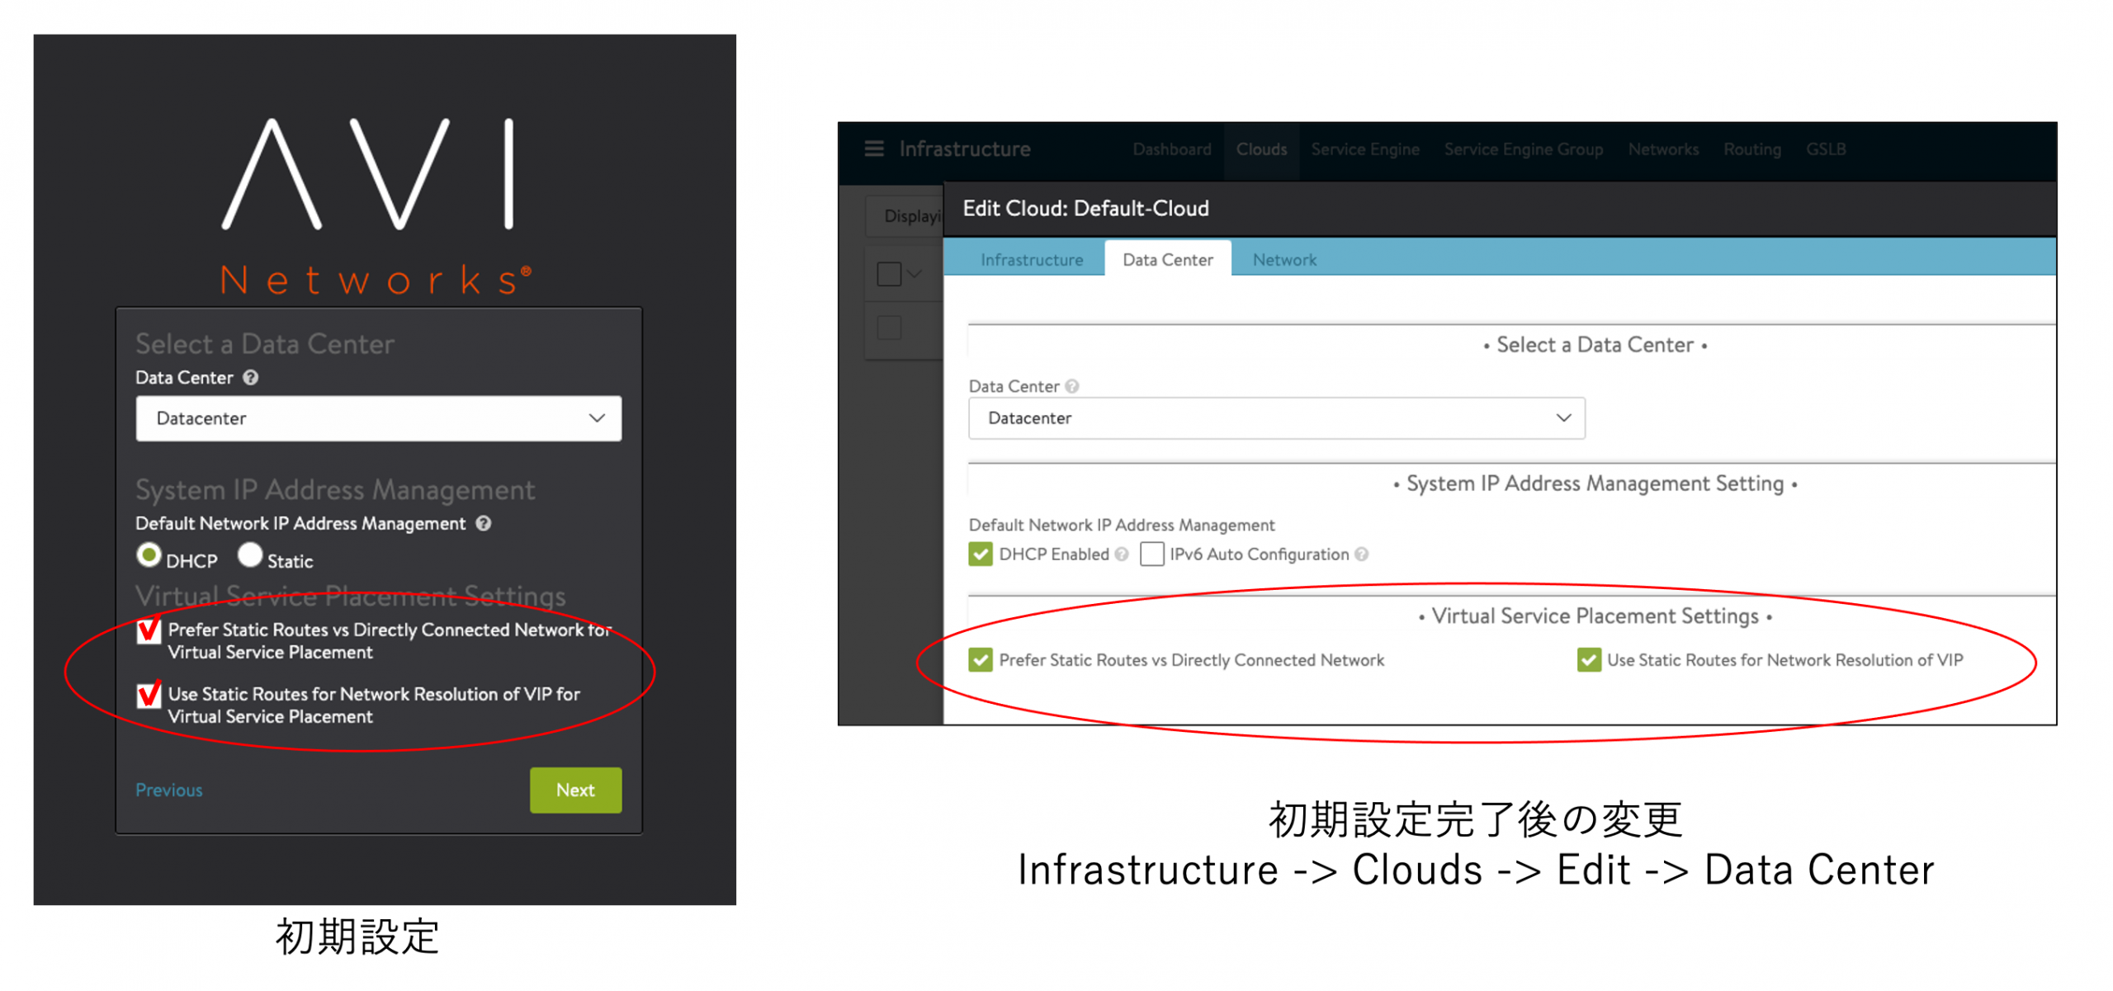Click help icon beside IPv6 Auto Configuration
The width and height of the screenshot is (2113, 991).
[x=1361, y=555]
